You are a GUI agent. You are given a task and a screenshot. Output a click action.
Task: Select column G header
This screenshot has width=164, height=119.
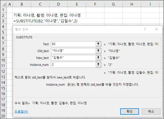coord(113,4)
